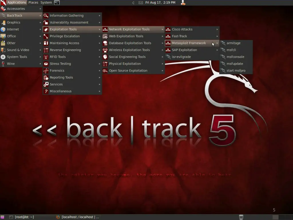Click the Fast-Track network icon
The image size is (293, 220).
168,36
